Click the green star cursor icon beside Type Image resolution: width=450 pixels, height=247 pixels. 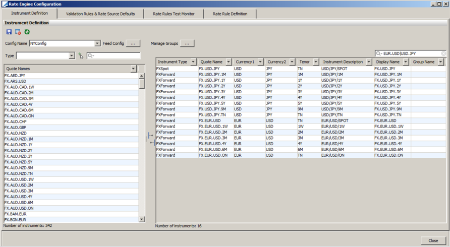pyautogui.click(x=81, y=55)
